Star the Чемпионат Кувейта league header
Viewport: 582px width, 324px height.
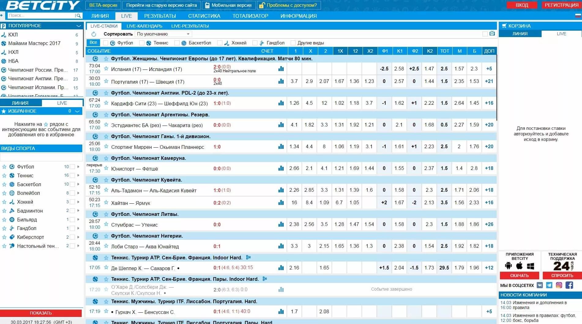pos(106,180)
